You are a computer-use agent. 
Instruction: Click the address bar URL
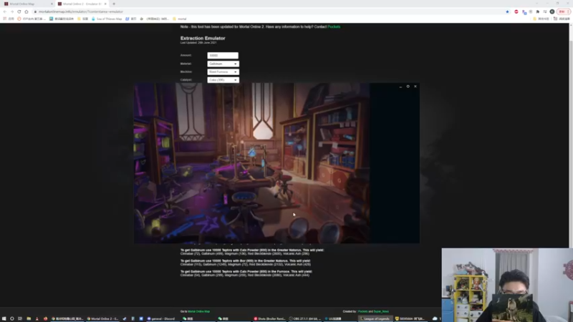pyautogui.click(x=81, y=11)
